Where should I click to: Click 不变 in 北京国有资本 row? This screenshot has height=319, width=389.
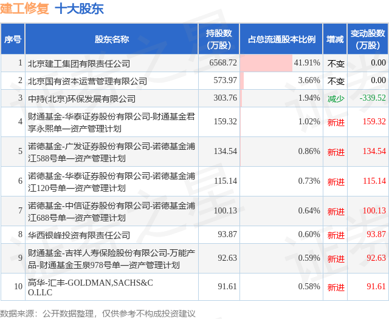click(336, 81)
